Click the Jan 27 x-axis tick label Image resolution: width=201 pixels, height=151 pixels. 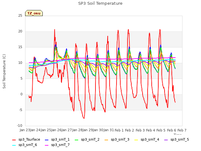tap(67, 130)
